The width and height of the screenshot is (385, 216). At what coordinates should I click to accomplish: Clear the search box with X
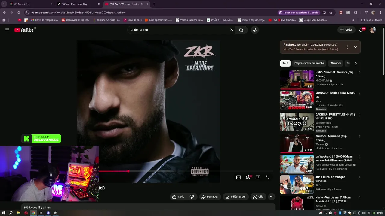(x=232, y=30)
